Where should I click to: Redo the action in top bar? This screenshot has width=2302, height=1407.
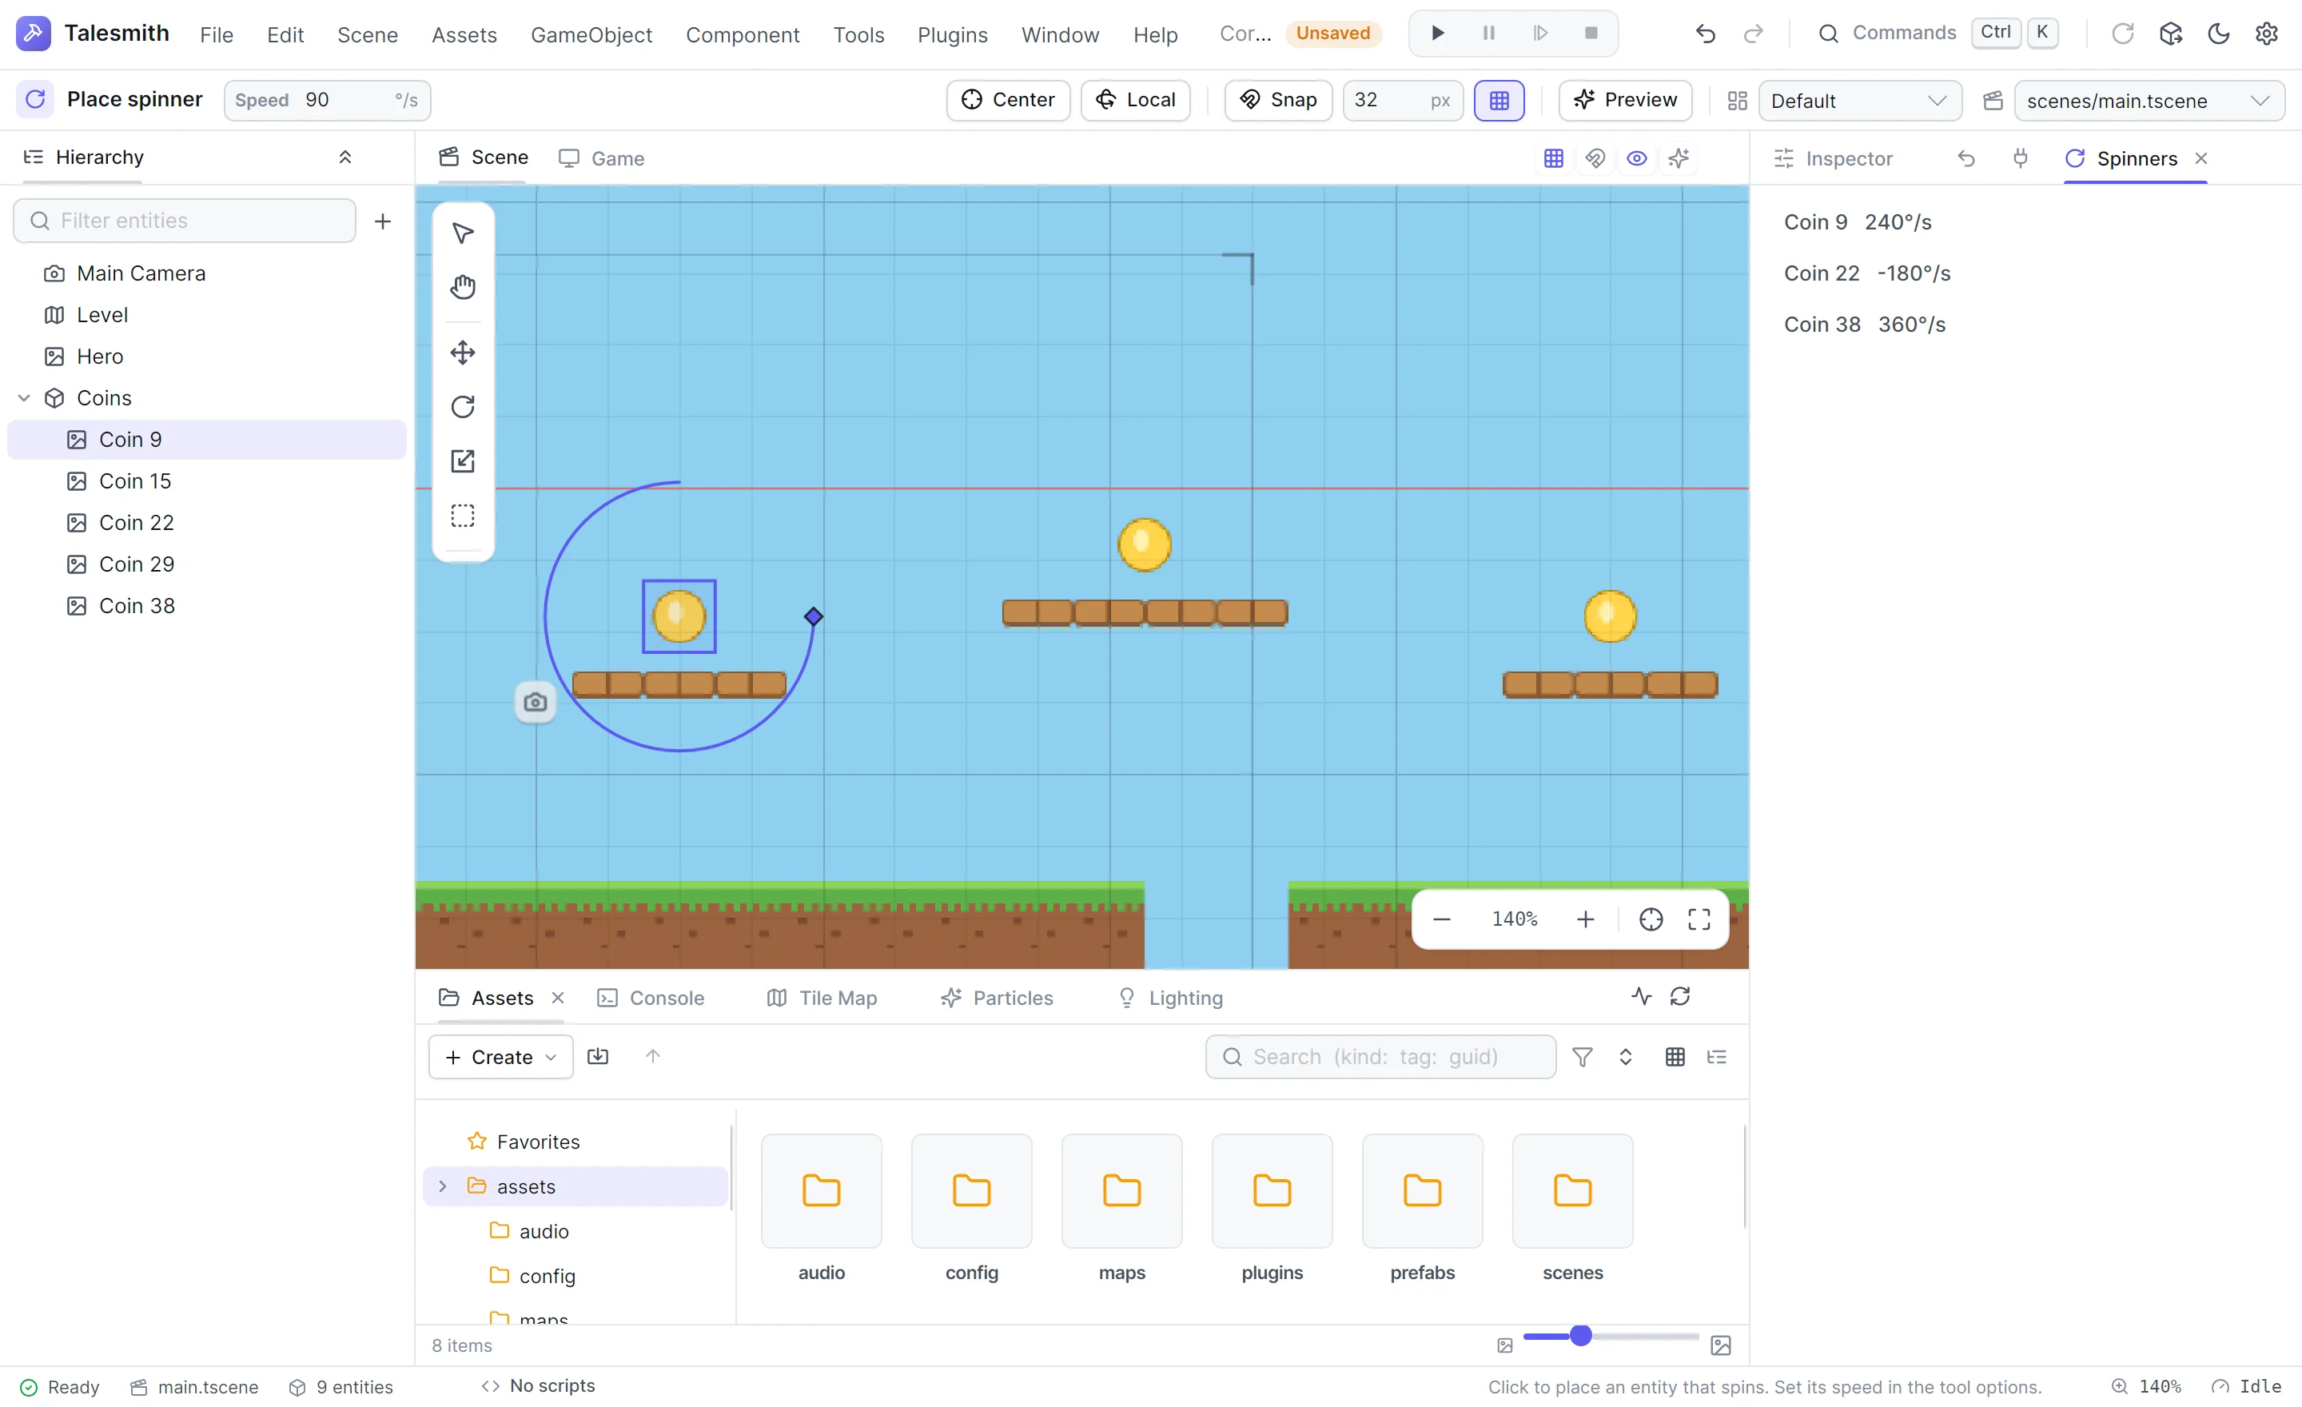point(1754,34)
